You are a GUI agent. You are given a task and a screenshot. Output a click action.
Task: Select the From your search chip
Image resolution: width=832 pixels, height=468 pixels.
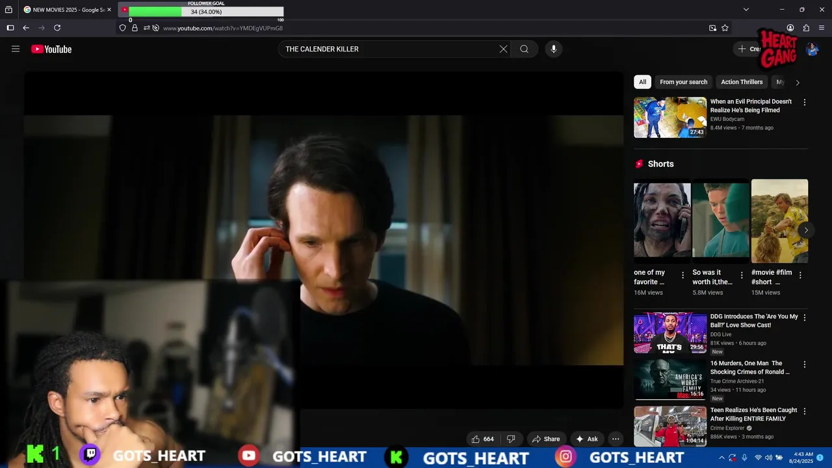[683, 82]
